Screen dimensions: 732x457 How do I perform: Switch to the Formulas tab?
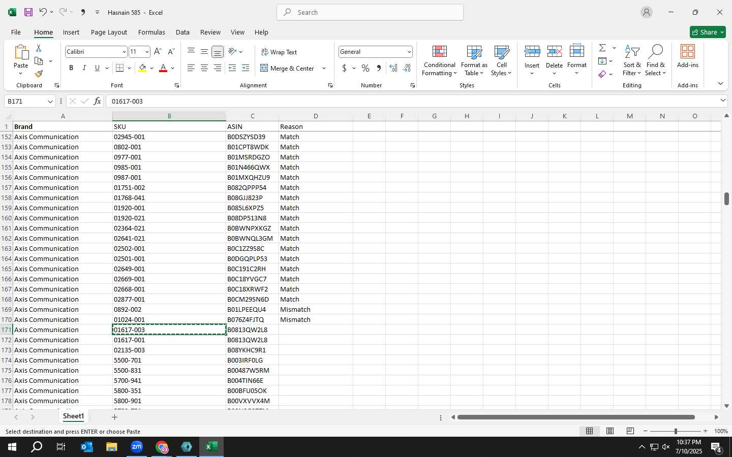(151, 32)
